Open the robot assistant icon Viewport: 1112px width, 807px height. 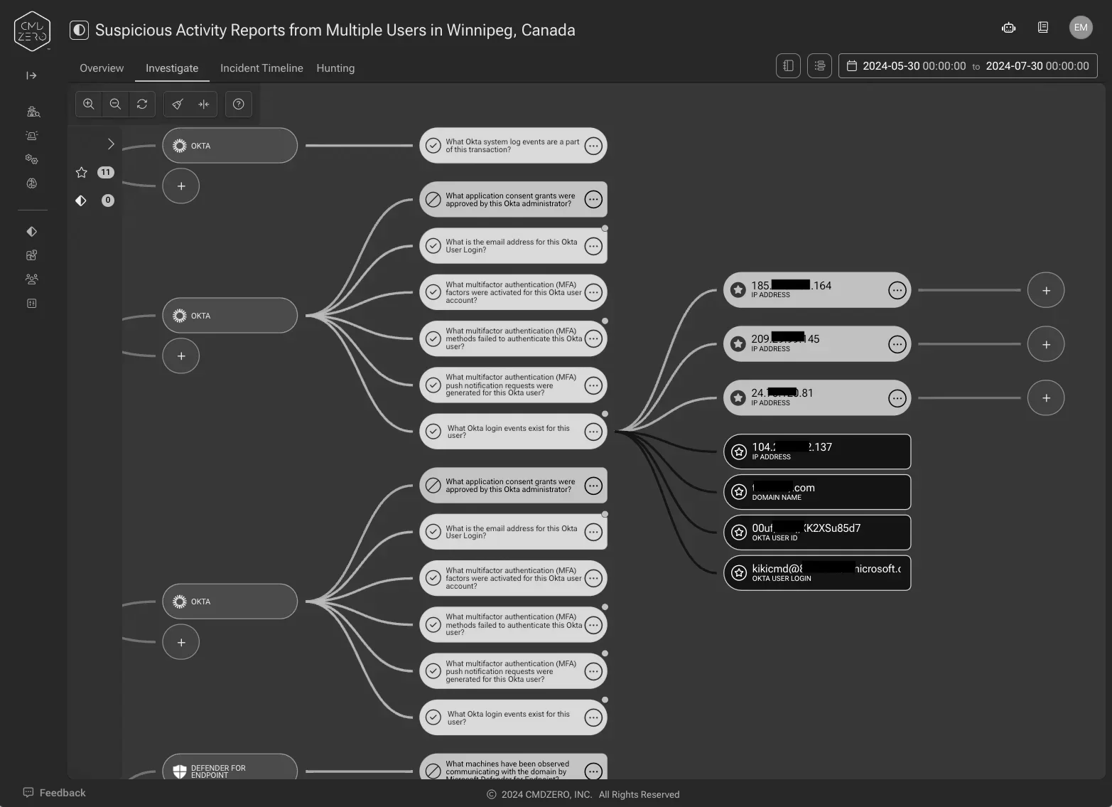pyautogui.click(x=1008, y=28)
